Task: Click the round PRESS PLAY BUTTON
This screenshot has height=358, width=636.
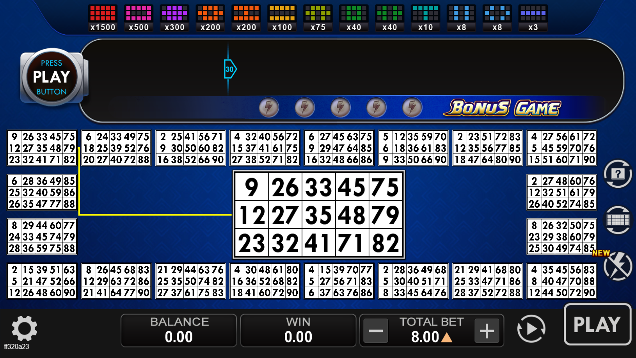Action: point(52,77)
